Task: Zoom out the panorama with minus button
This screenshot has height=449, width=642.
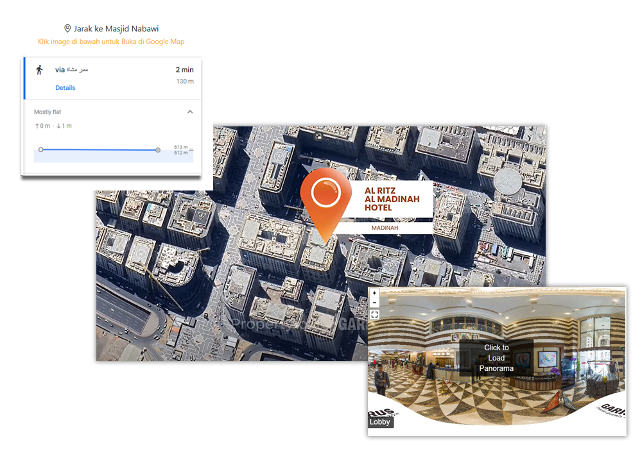Action: [374, 302]
